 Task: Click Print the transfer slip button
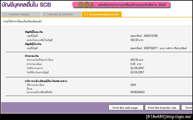pos(162,108)
